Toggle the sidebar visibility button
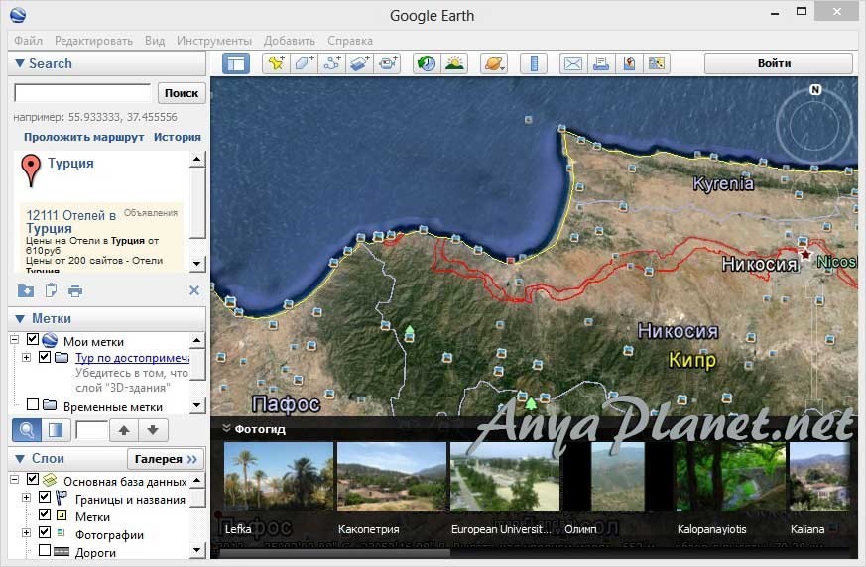This screenshot has height=567, width=866. (x=236, y=63)
